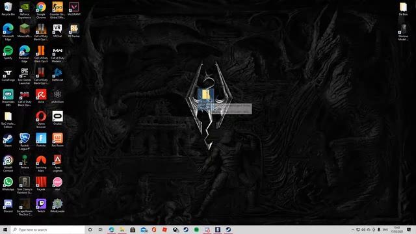Image resolution: width=416 pixels, height=234 pixels.
Task: Open the Google Chrome desktop shortcut
Action: pos(41,10)
